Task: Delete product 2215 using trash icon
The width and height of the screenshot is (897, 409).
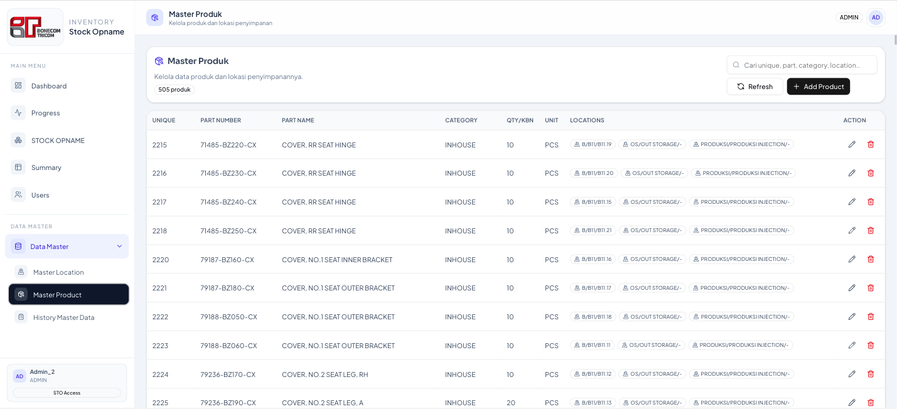Action: point(871,144)
